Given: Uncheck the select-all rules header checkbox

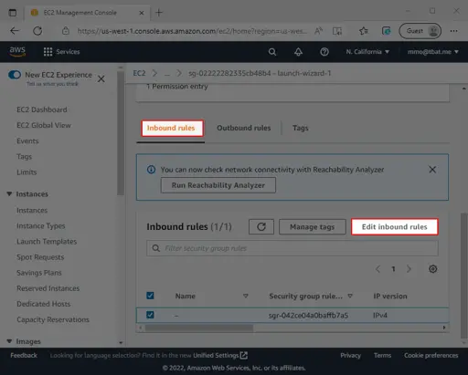Looking at the screenshot, I should 150,296.
